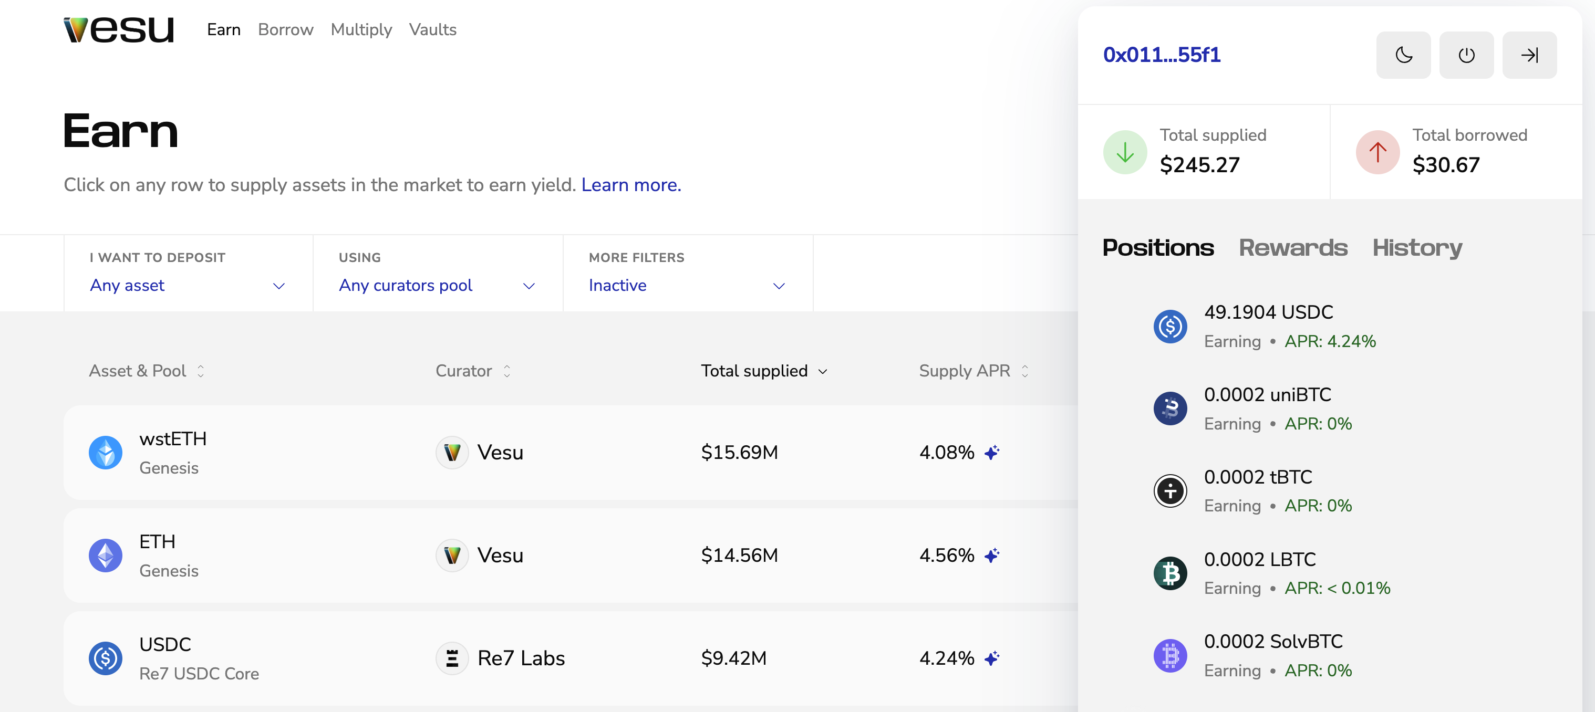The width and height of the screenshot is (1595, 712).
Task: Click the SolvBTC position token icon
Action: tap(1169, 656)
